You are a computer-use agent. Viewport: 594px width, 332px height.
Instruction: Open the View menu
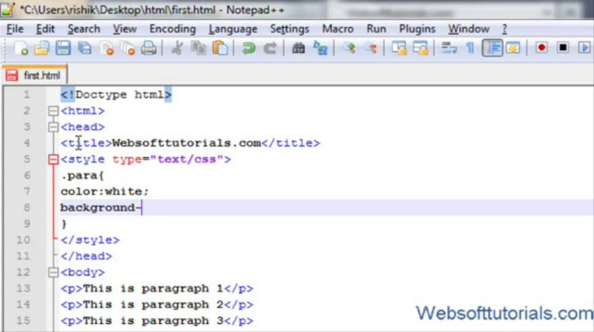[x=125, y=29]
